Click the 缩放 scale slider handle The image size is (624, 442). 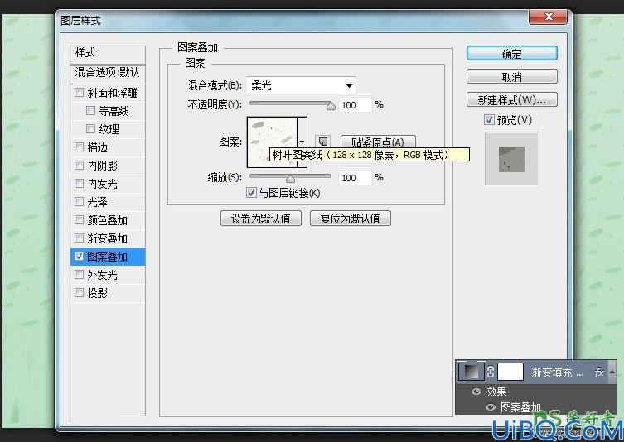coord(291,179)
